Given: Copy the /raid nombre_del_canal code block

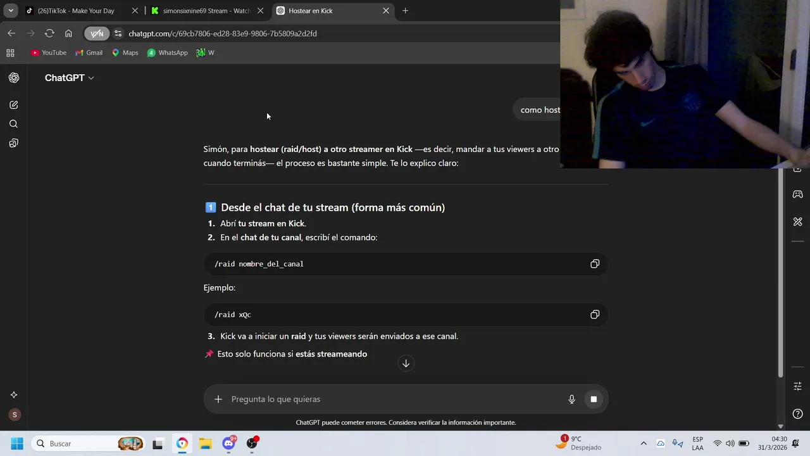Looking at the screenshot, I should click(595, 264).
